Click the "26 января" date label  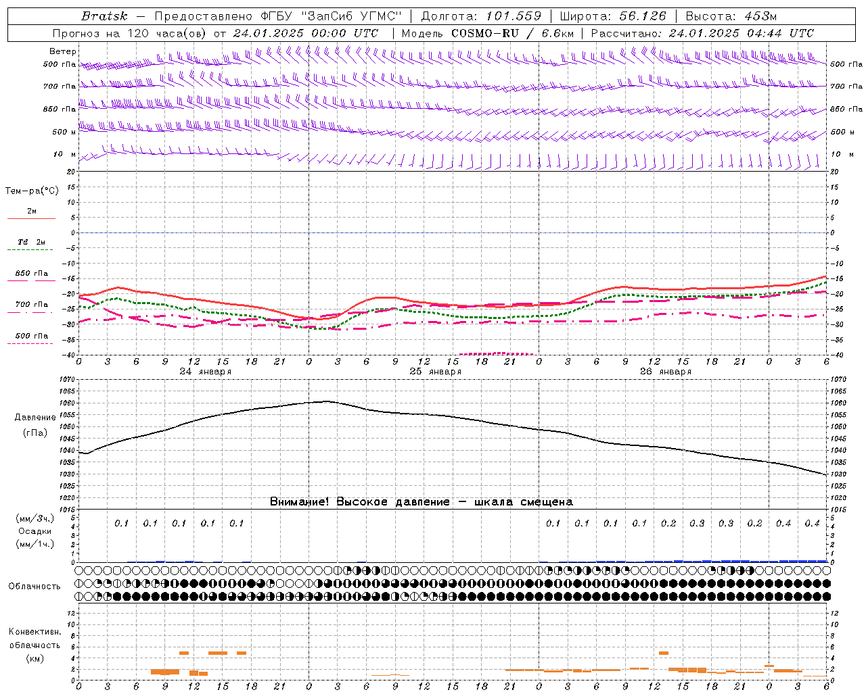click(x=665, y=372)
